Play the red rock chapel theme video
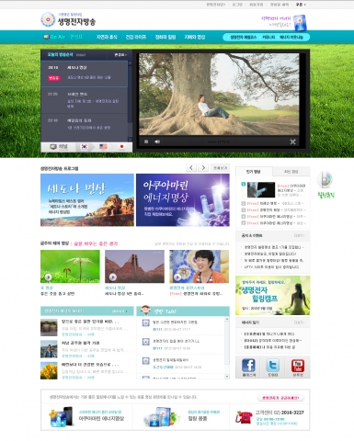The width and height of the screenshot is (354, 441). tap(134, 266)
